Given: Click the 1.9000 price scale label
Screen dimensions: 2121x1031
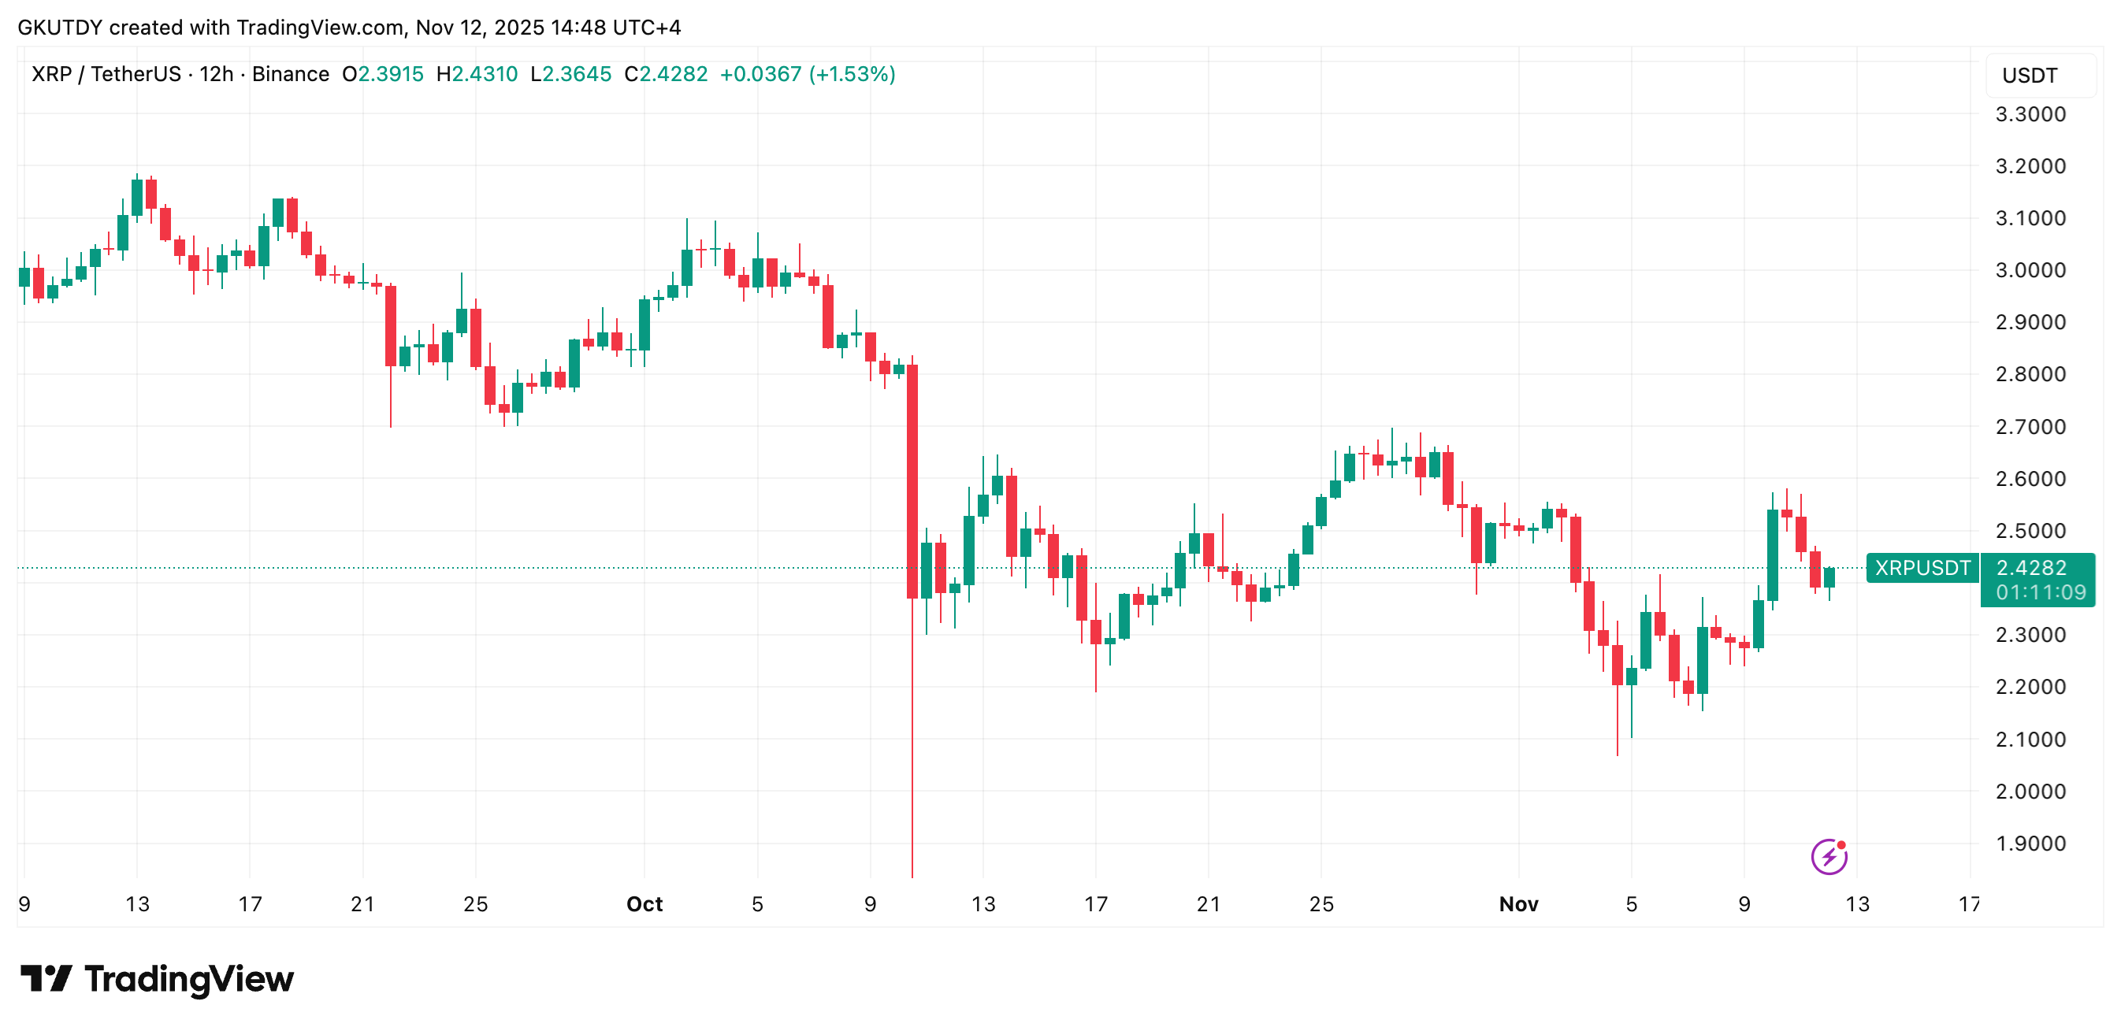Looking at the screenshot, I should (x=2030, y=844).
